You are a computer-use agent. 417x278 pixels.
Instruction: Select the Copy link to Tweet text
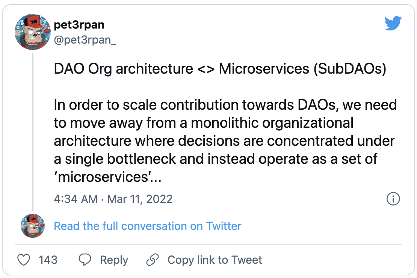[x=215, y=260]
